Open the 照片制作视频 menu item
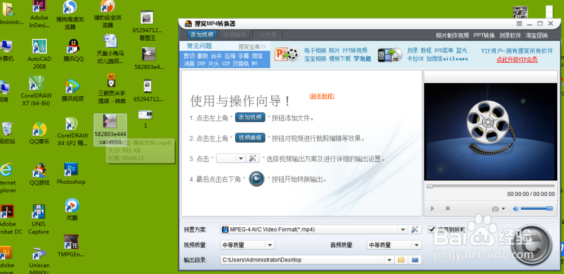This screenshot has height=274, width=564. 452,36
